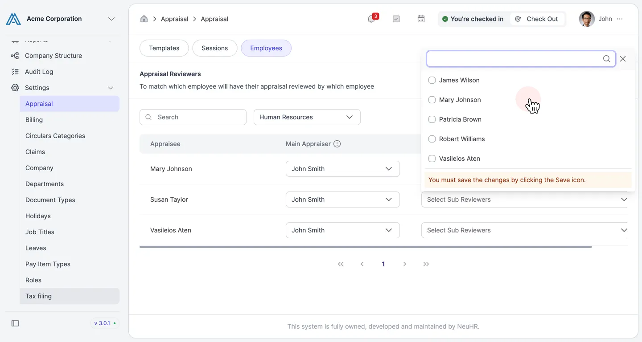Collapse the sidebar with the panel icon

[15, 323]
